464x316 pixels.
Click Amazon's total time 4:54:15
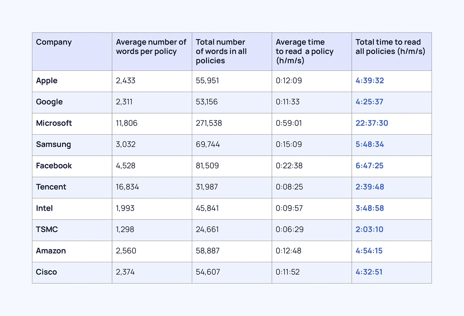(369, 251)
